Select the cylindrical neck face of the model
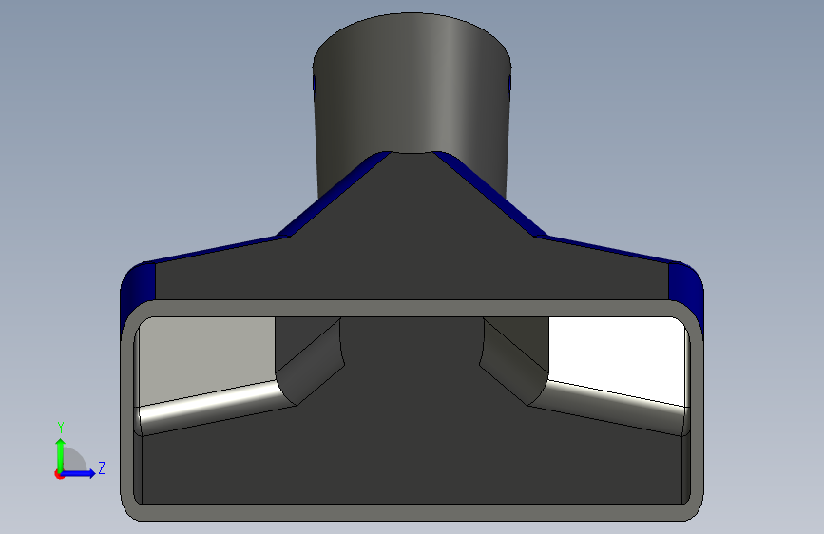The image size is (824, 534). [412, 95]
